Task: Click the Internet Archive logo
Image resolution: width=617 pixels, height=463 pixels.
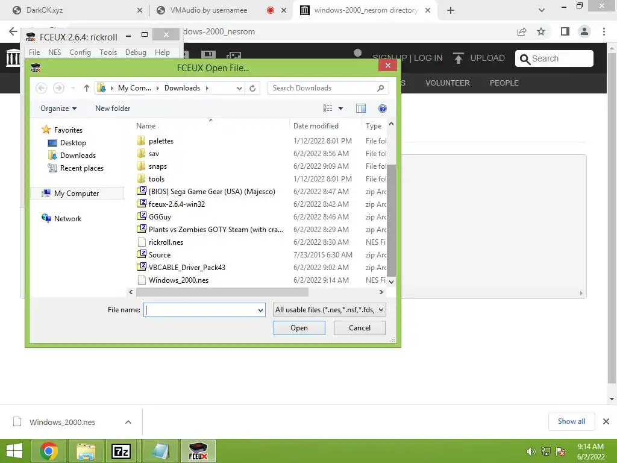Action: point(13,57)
